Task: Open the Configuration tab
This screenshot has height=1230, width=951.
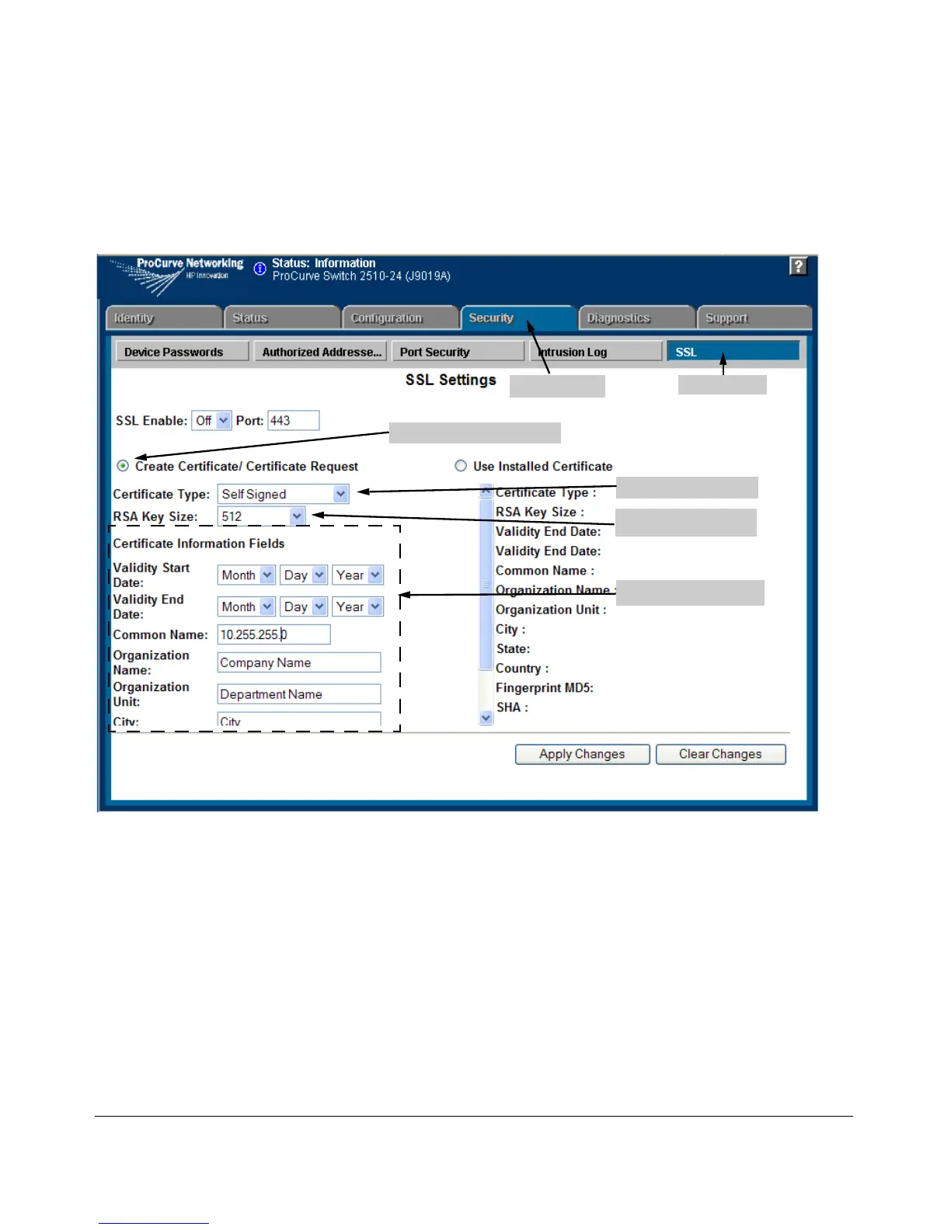Action: (400, 318)
